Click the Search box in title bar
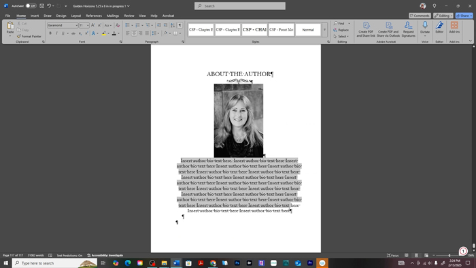The height and width of the screenshot is (268, 476). coord(240,5)
